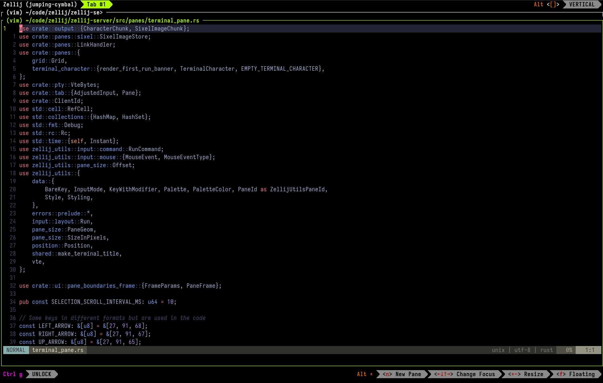
Task: Click the UNLOCK mode button
Action: pos(42,374)
